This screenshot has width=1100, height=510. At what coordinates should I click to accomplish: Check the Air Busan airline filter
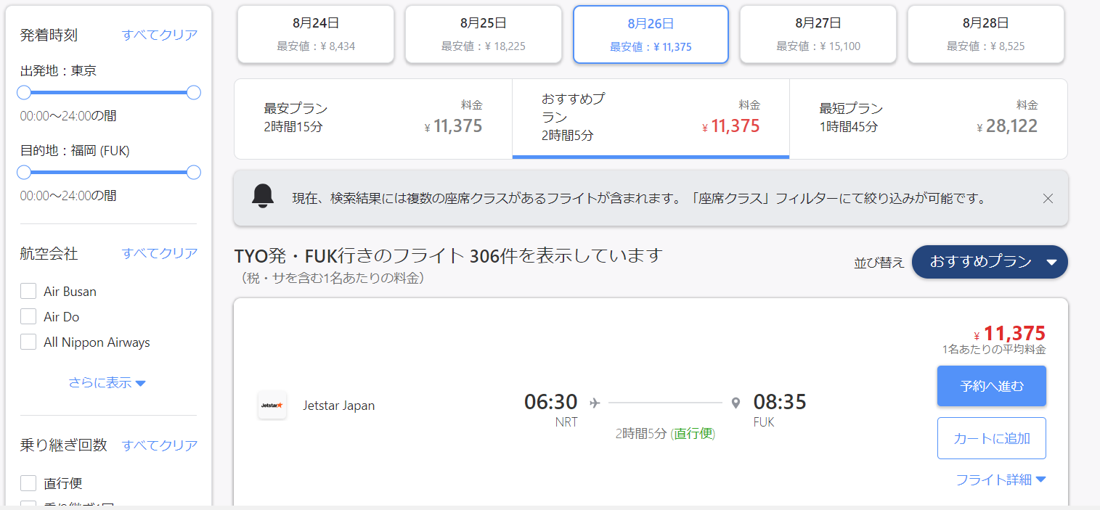28,292
